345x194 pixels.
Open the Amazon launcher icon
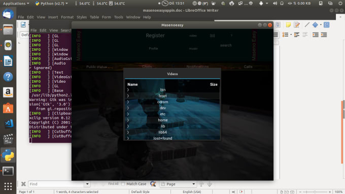[x=8, y=92]
